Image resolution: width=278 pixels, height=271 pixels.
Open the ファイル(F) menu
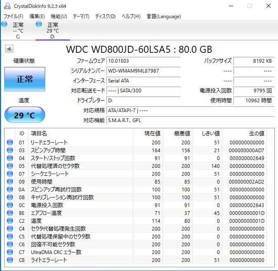(x=14, y=16)
